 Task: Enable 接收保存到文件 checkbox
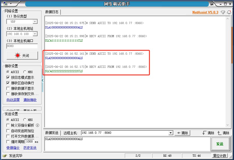point(8,94)
